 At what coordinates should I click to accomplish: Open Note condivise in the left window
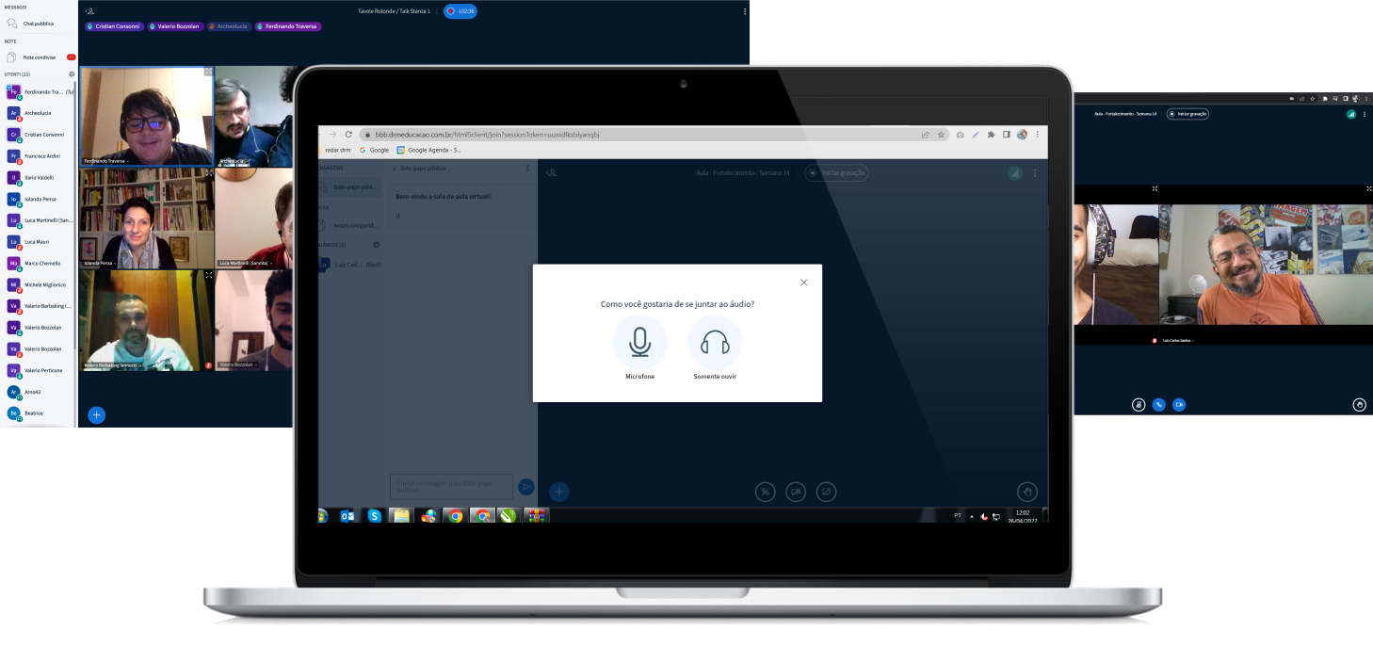39,57
